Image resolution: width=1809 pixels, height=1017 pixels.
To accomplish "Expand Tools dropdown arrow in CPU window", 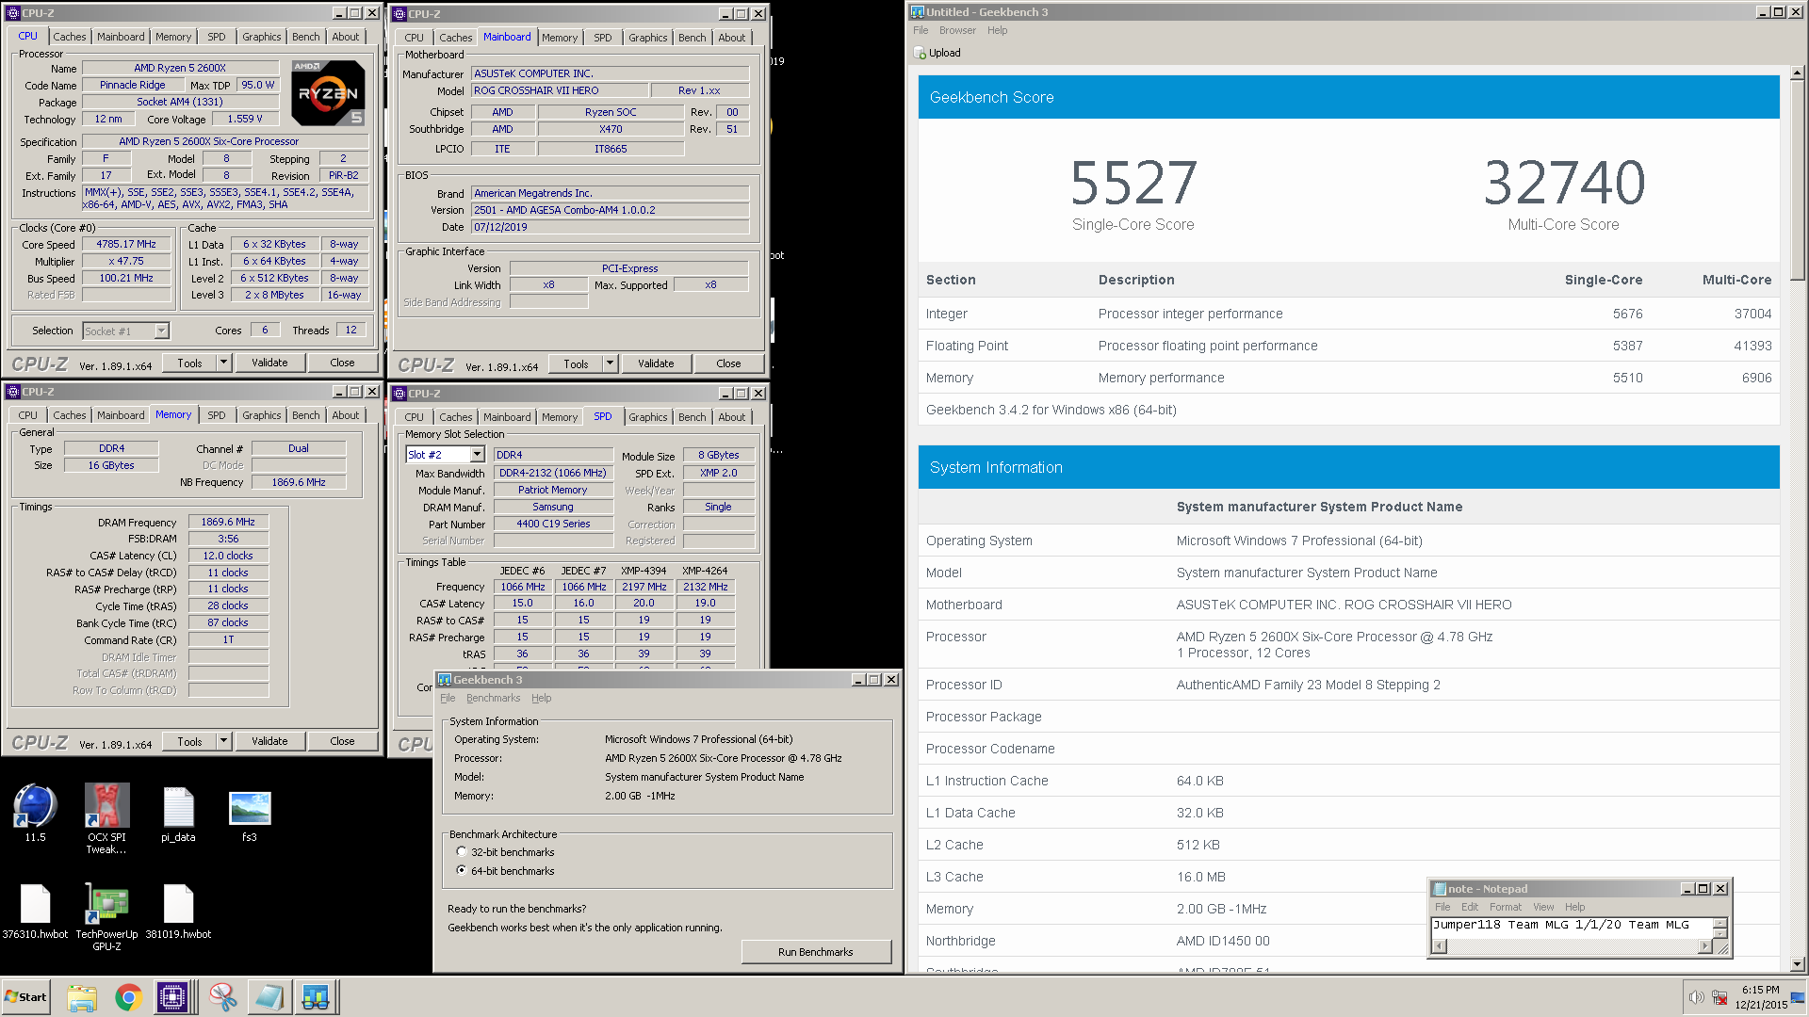I will point(224,363).
